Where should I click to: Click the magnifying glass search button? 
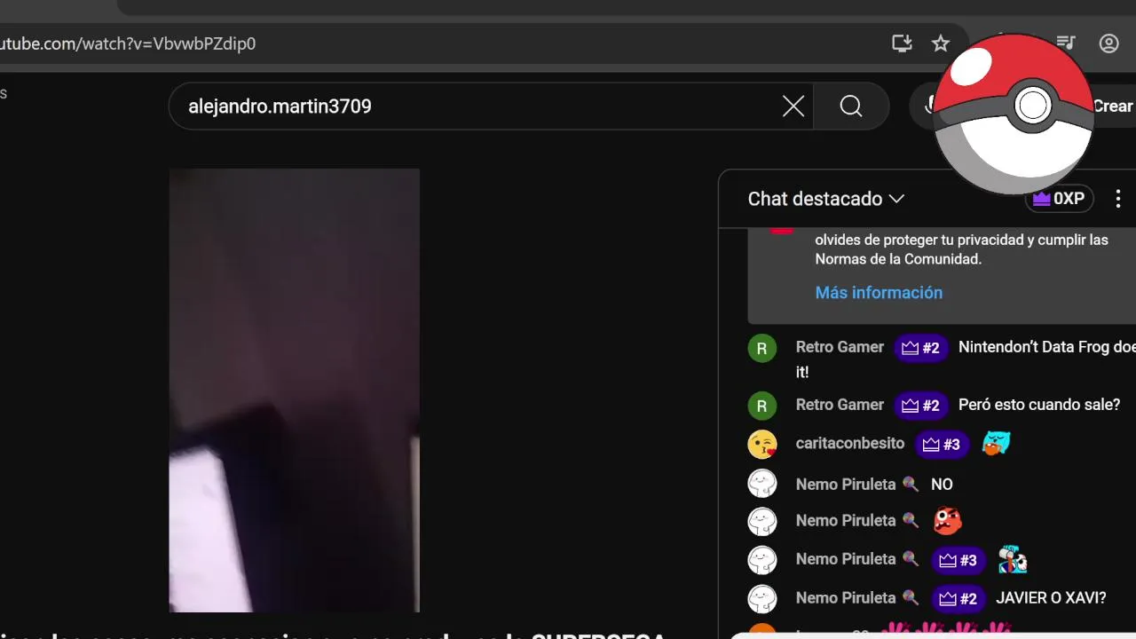[851, 106]
